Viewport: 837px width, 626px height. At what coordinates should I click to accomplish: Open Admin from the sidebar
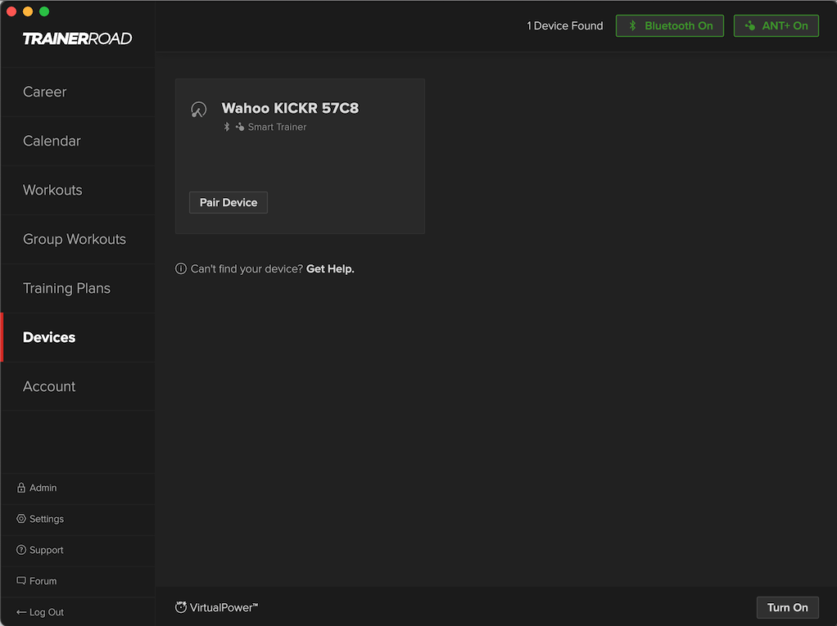click(x=78, y=488)
